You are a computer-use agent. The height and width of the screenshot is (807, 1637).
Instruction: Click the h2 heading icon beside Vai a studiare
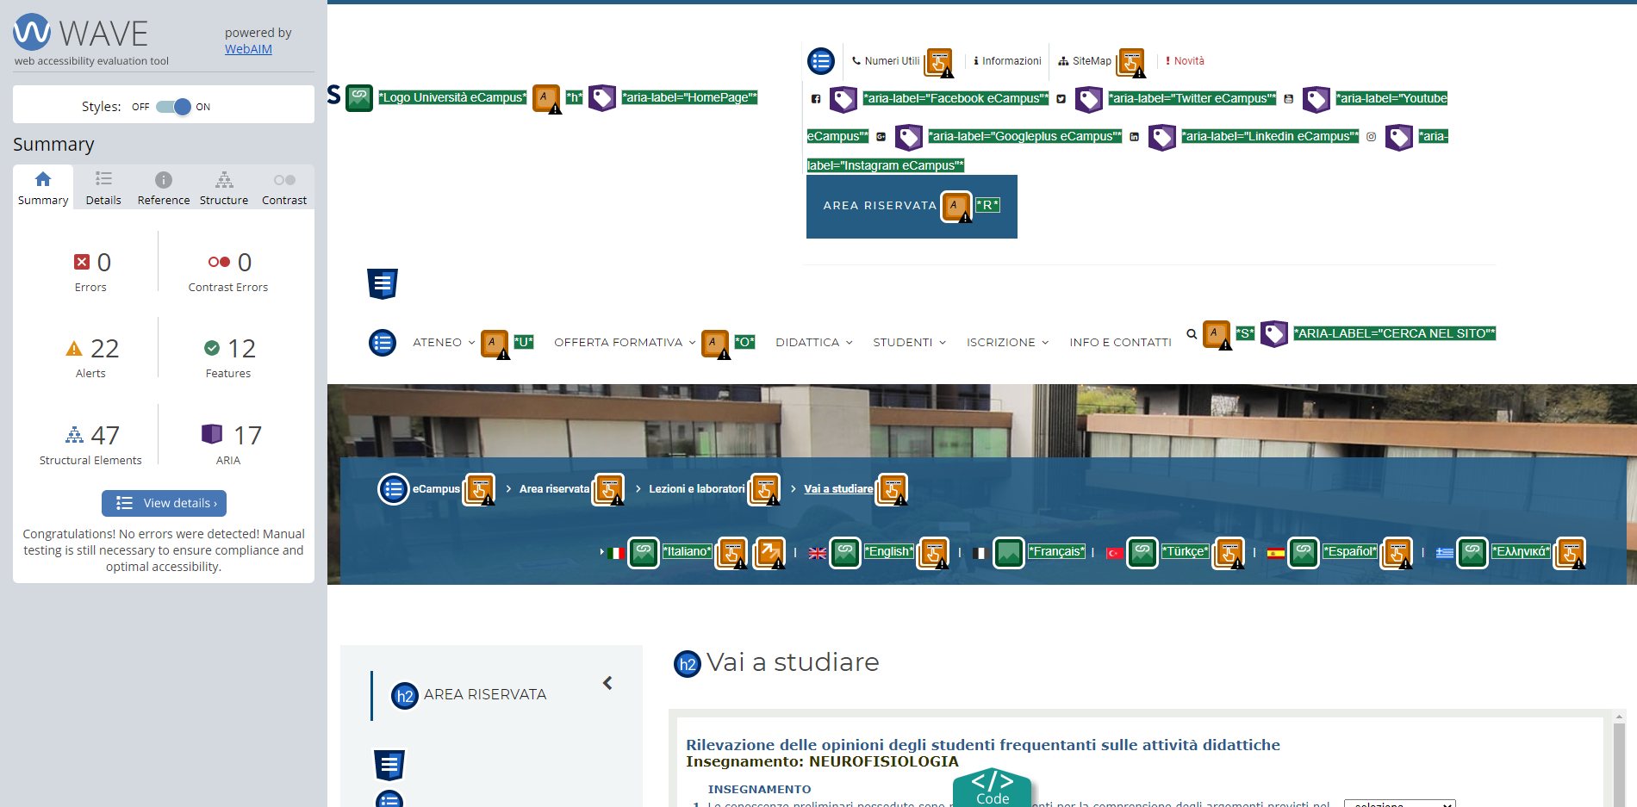pyautogui.click(x=687, y=664)
